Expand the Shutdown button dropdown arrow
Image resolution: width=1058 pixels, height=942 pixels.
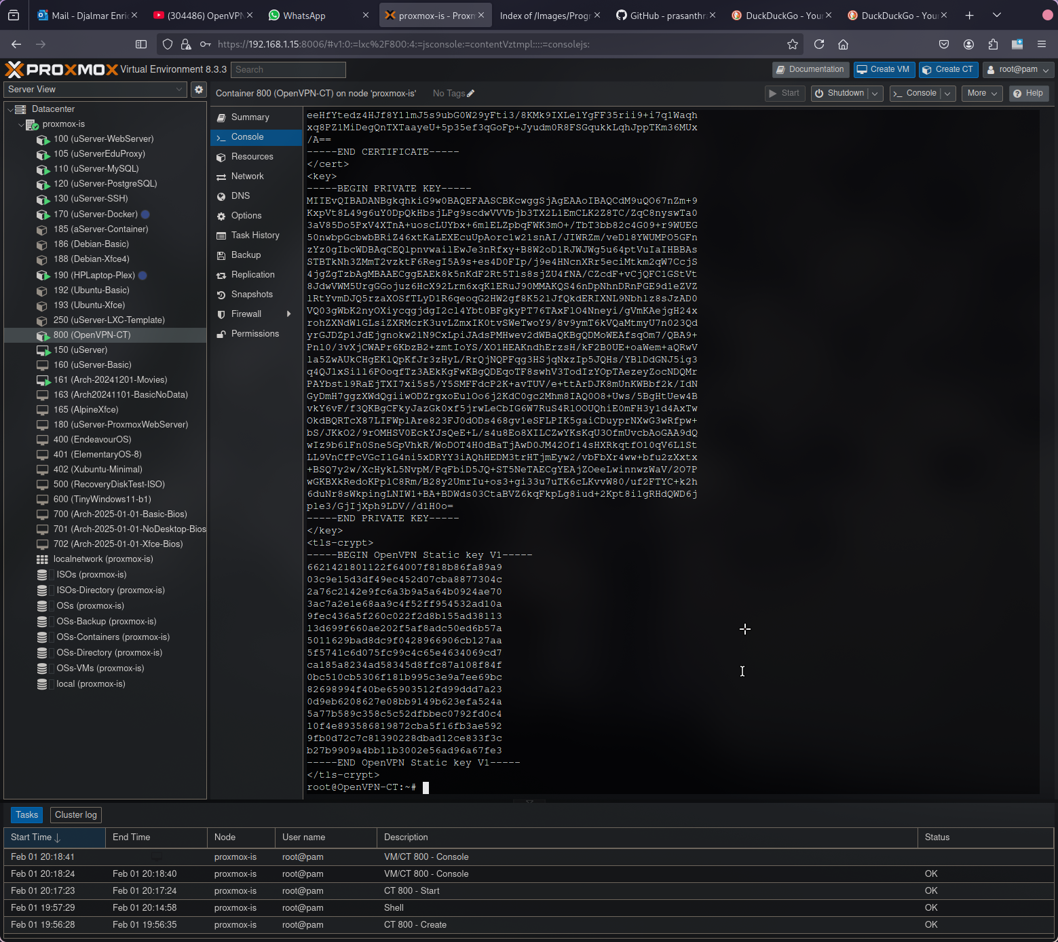875,94
